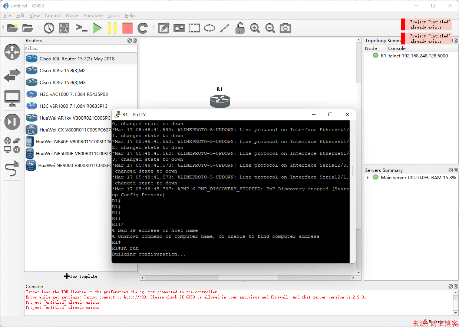Select HuaWei AR1kv router template

pyautogui.click(x=68, y=118)
